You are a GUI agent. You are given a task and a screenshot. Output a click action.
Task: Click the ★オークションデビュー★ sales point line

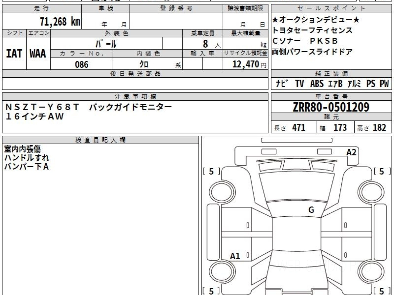[x=316, y=20]
